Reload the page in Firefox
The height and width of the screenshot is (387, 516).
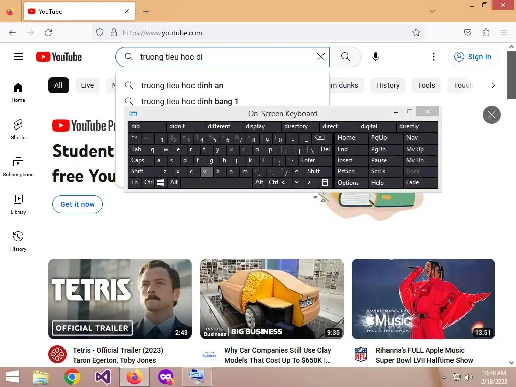(48, 33)
